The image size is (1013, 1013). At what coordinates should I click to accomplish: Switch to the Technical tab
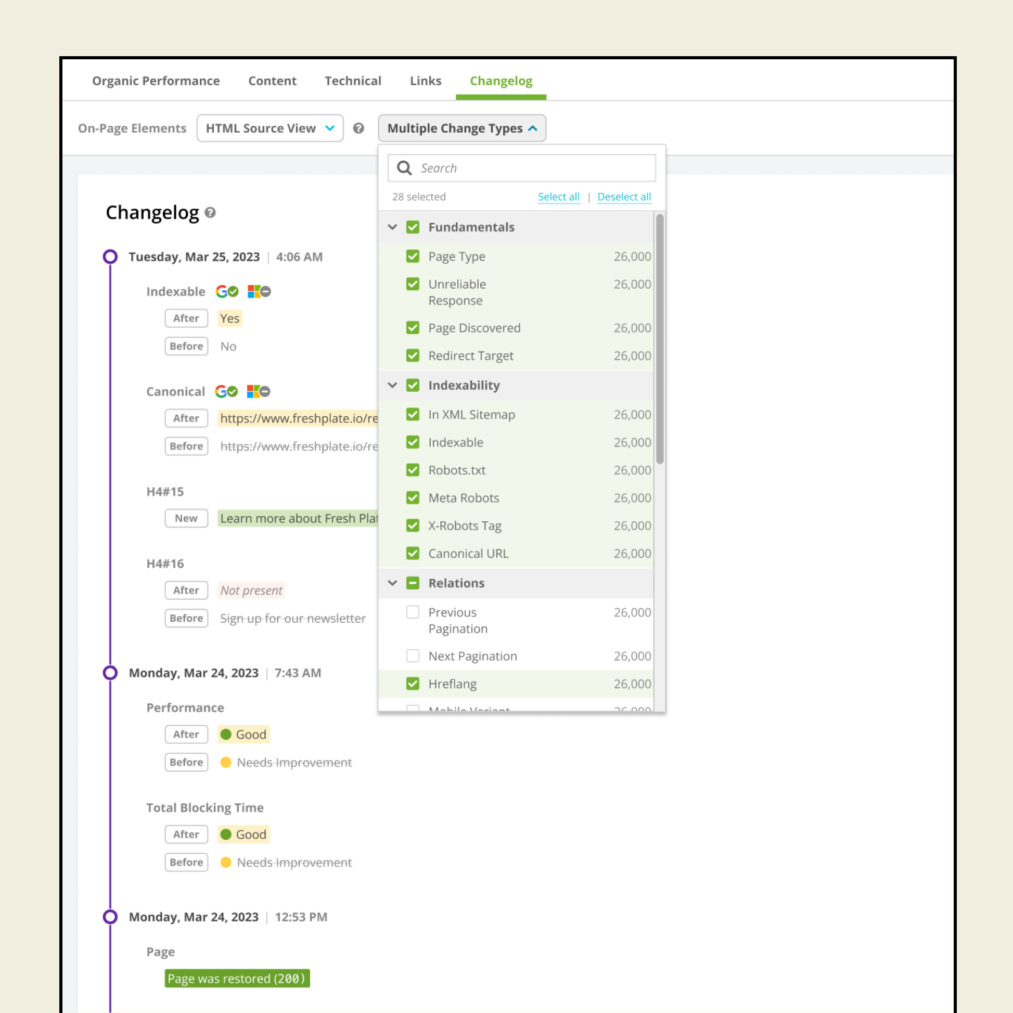pyautogui.click(x=353, y=81)
